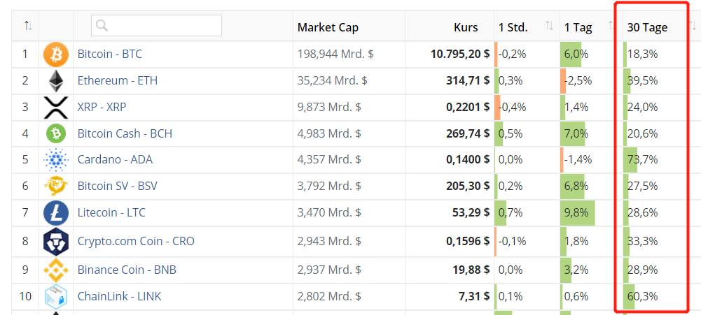
Task: Click the Crypto.com Coin logo icon
Action: pyautogui.click(x=56, y=242)
